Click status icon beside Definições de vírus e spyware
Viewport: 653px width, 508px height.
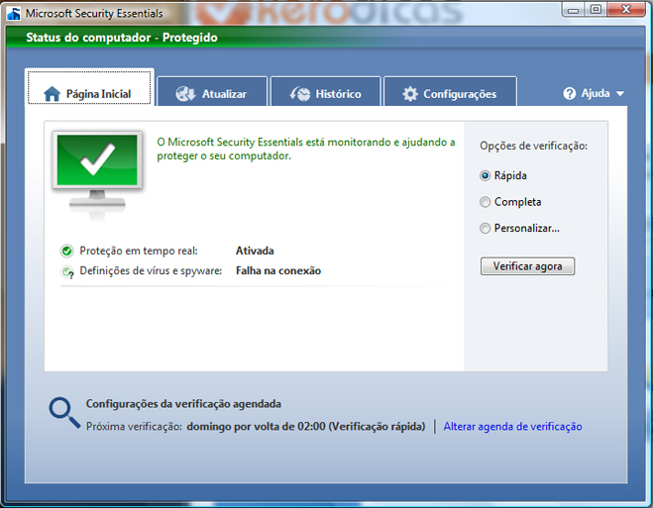pos(66,271)
